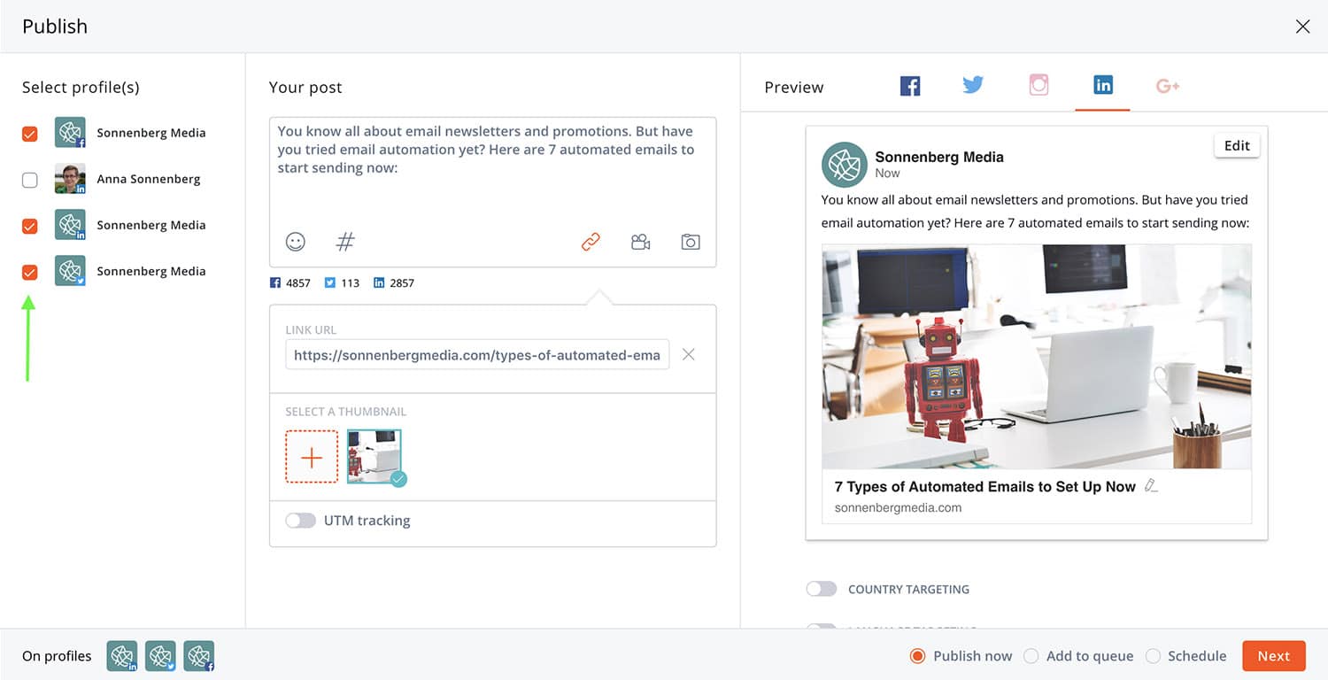Viewport: 1328px width, 680px height.
Task: Uncheck Sonnenberg Media LinkedIn profile checkbox
Action: click(x=30, y=226)
